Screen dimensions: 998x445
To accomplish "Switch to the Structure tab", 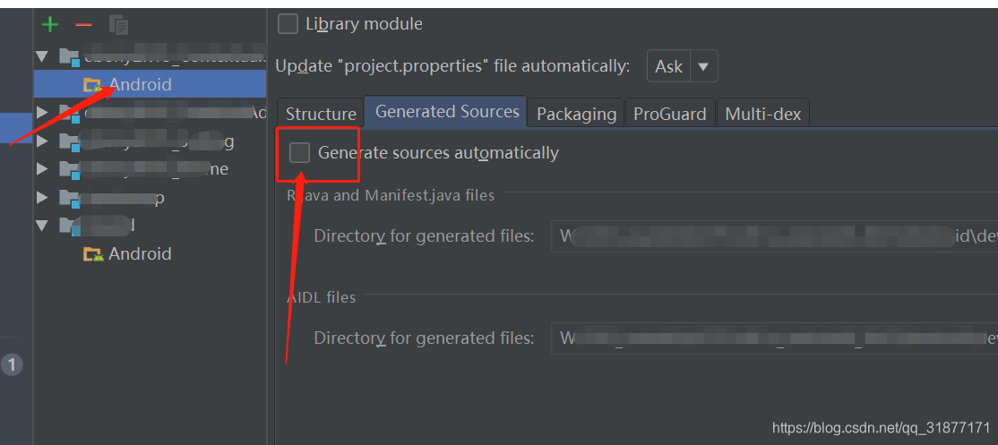I will click(x=321, y=114).
